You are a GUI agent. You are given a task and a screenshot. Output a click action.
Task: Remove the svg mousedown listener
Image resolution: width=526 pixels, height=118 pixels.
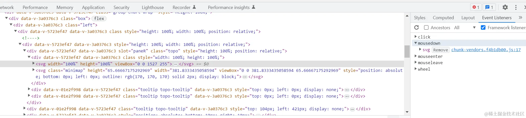click(441, 50)
